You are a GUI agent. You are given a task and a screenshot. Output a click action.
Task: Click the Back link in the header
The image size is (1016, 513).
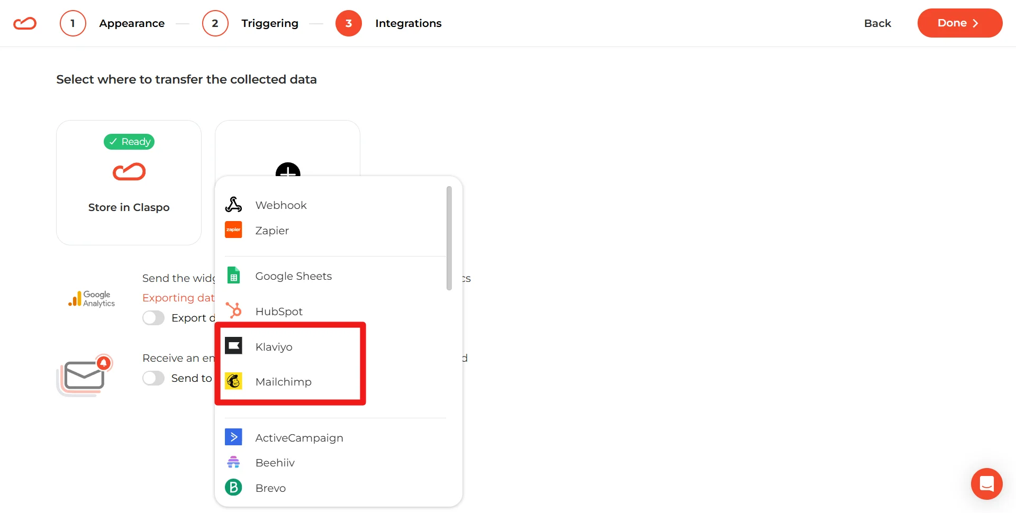click(x=877, y=23)
